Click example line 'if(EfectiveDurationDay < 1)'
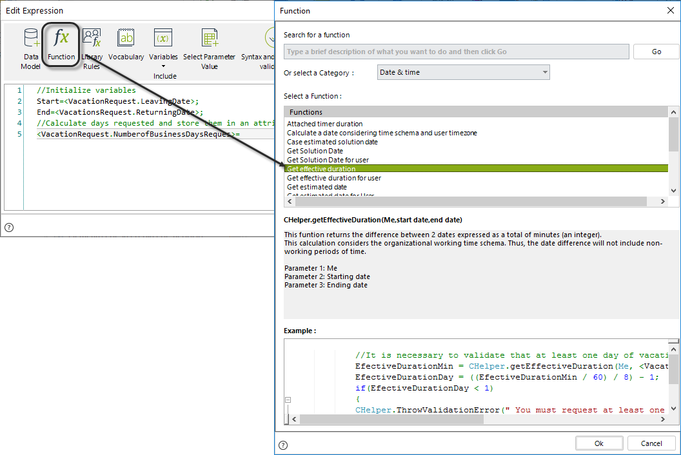This screenshot has width=681, height=455. tap(424, 388)
